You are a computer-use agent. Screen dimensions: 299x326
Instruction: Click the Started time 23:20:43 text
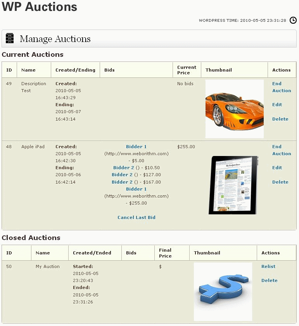point(83,280)
